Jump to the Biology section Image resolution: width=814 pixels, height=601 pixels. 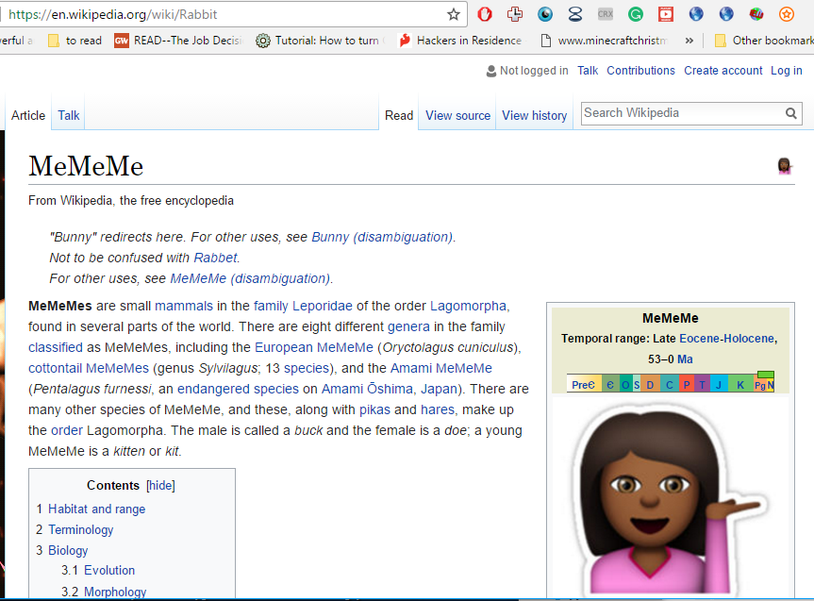(x=68, y=551)
